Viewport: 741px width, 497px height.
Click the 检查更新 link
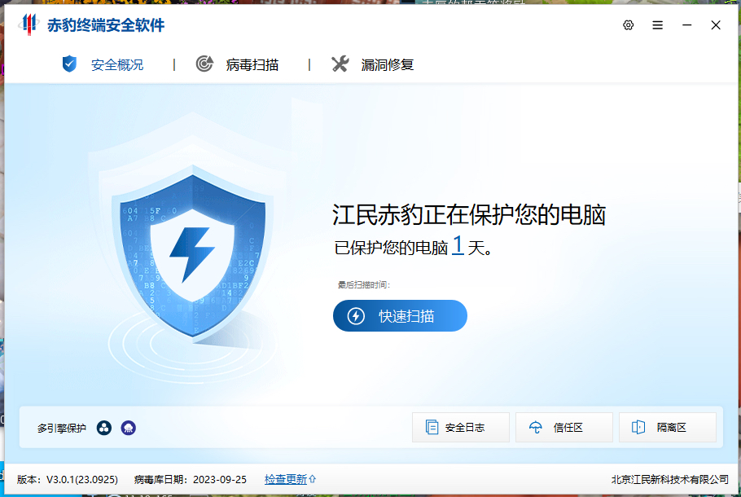tap(286, 480)
